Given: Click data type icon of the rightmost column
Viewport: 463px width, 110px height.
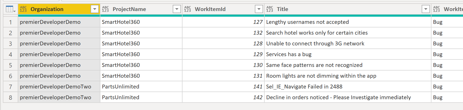Looking at the screenshot, I should tap(436, 9).
